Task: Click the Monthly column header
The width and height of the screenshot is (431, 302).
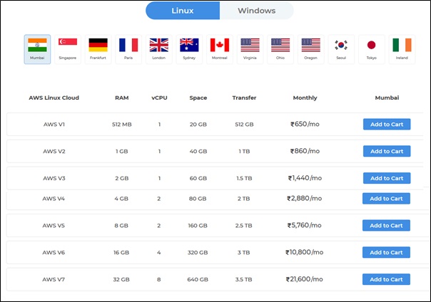Action: [305, 98]
